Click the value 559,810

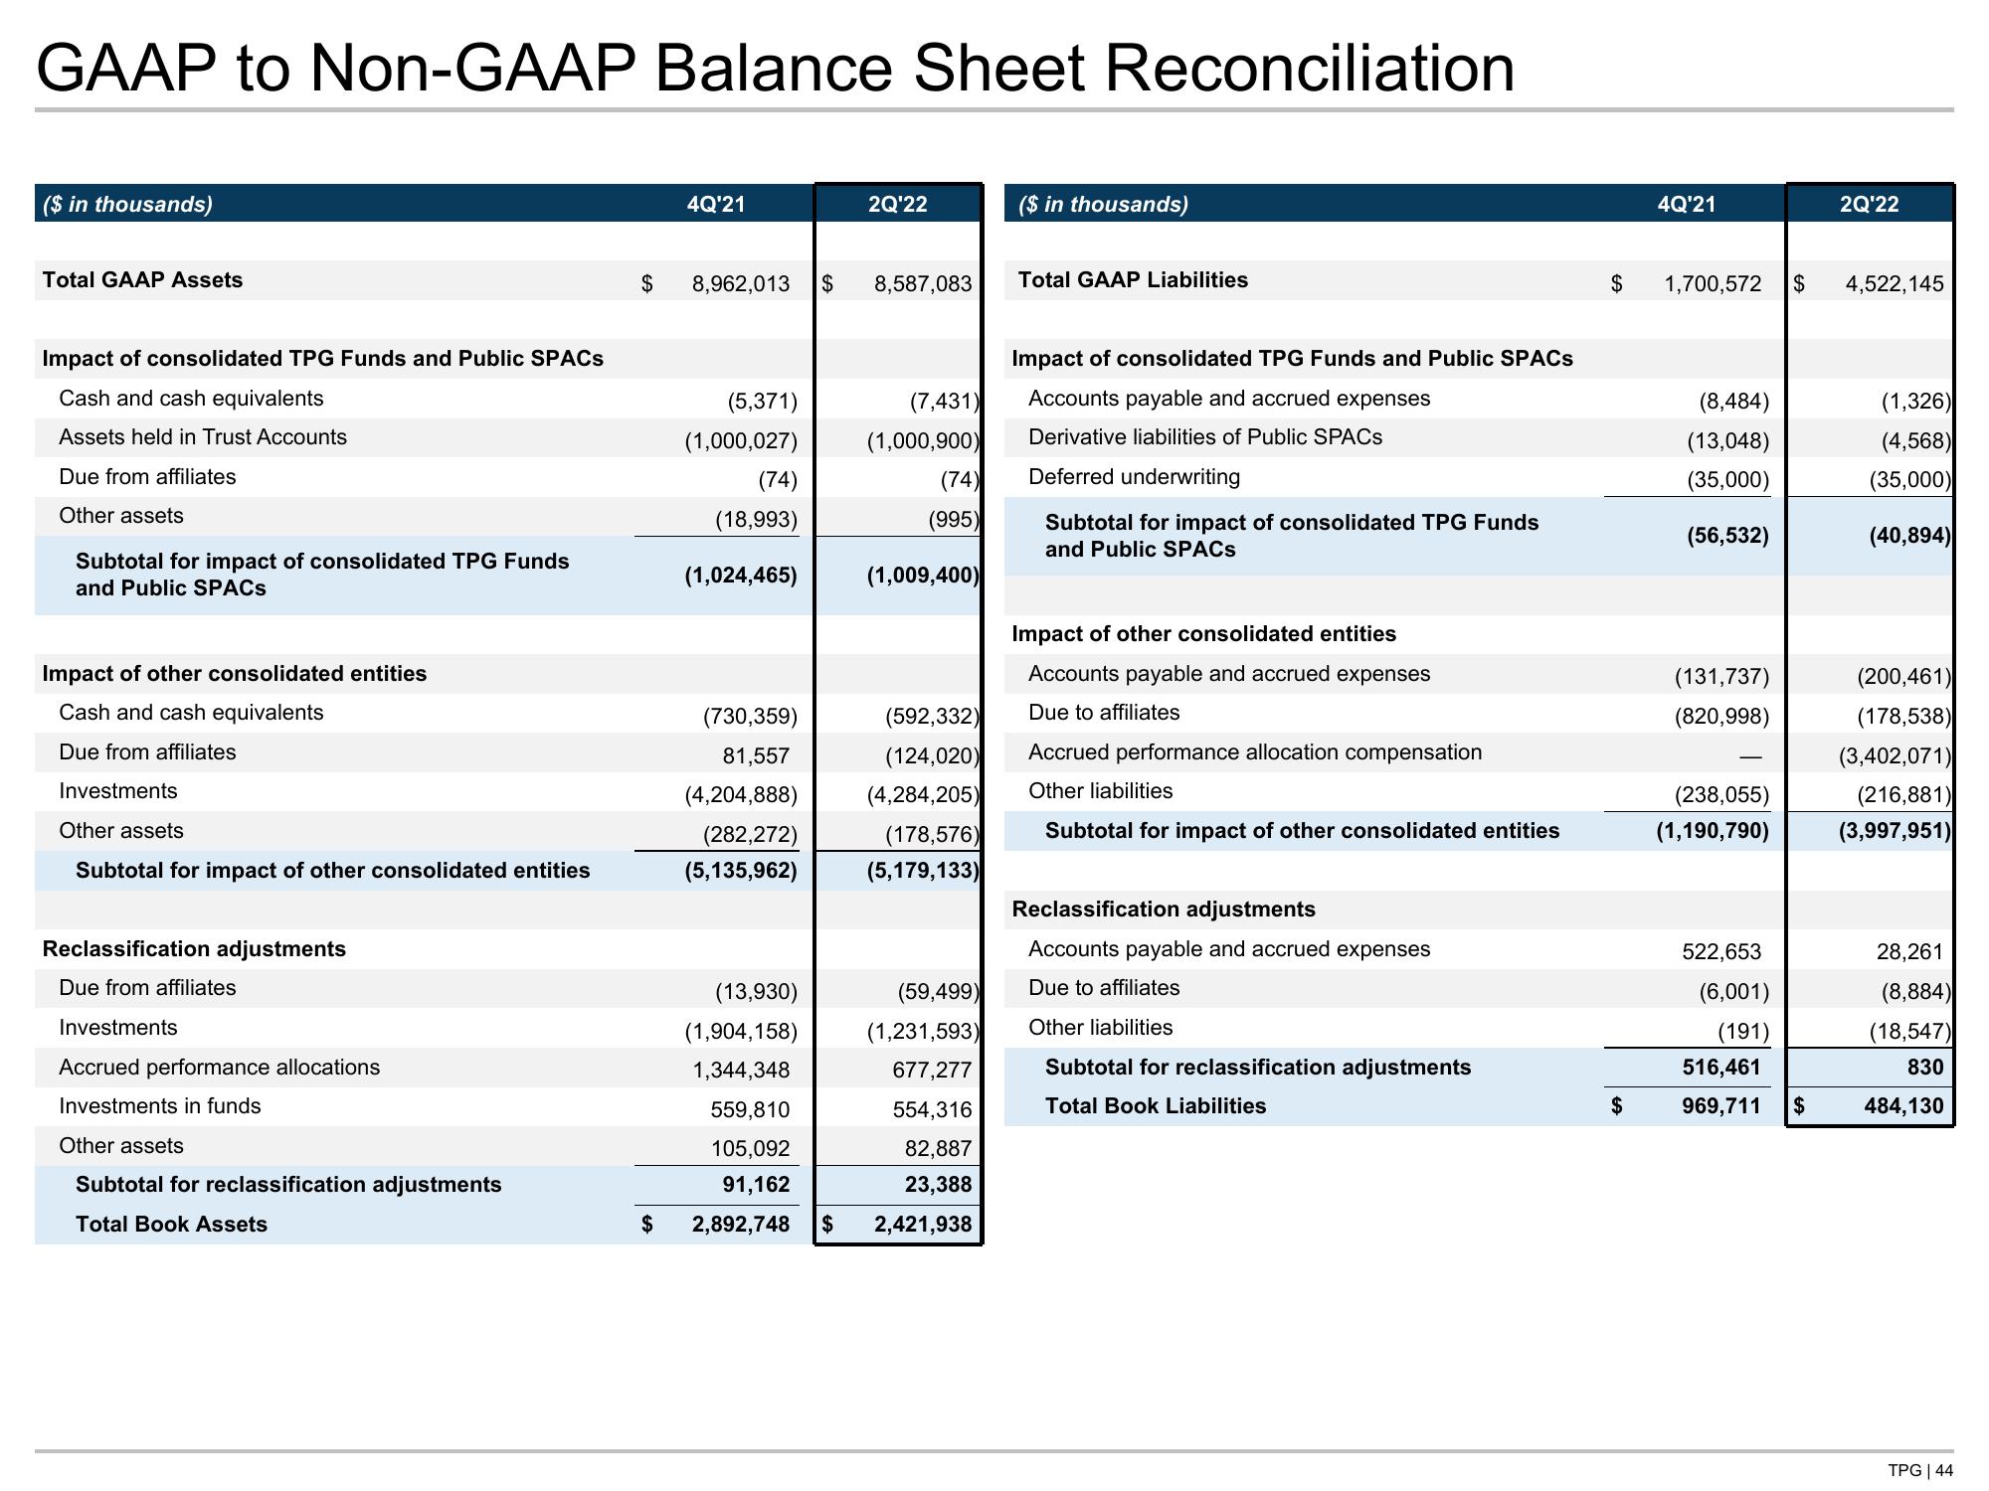pyautogui.click(x=750, y=1110)
